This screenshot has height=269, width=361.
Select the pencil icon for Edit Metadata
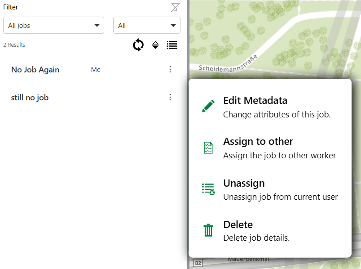tap(208, 106)
